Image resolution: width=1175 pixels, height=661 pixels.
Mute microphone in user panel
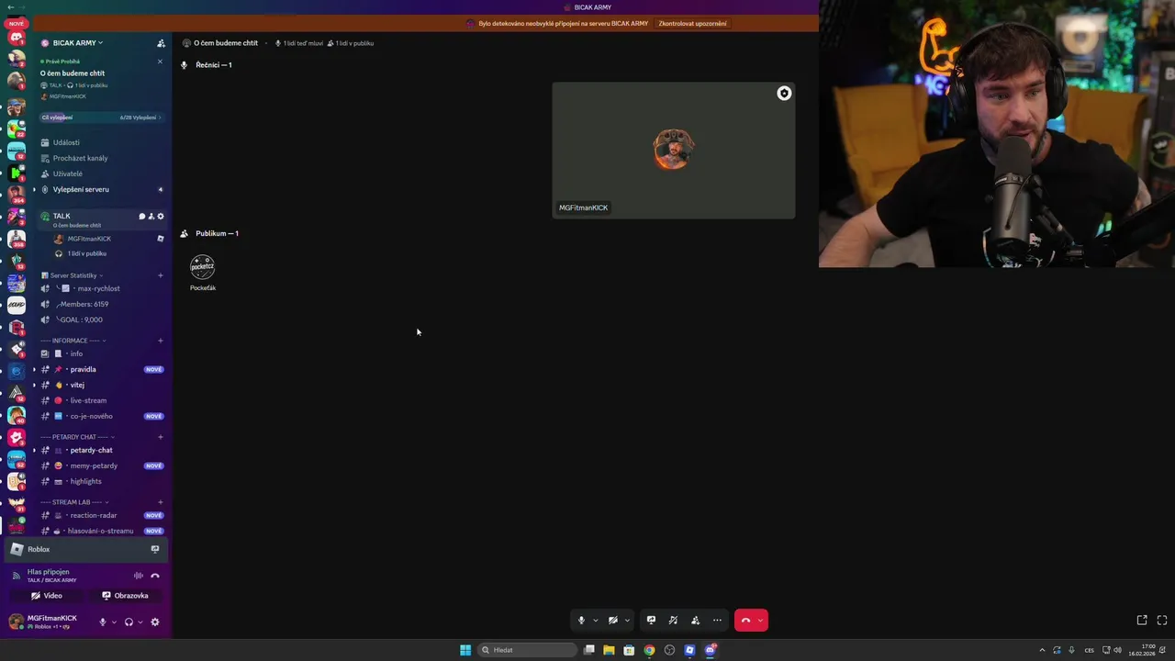click(103, 622)
